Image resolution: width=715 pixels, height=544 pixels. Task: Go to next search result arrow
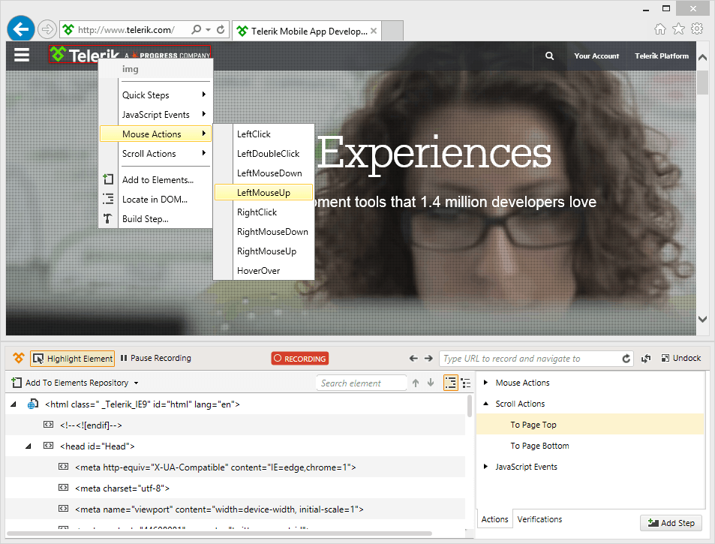tap(431, 383)
